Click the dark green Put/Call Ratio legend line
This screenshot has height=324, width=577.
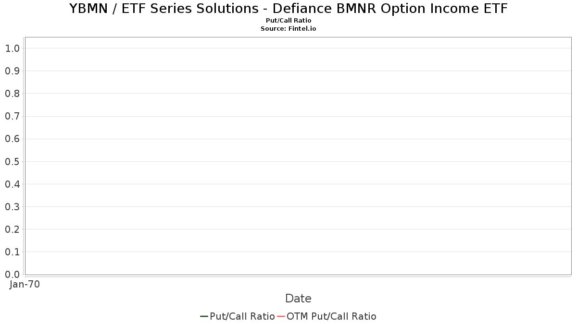click(x=204, y=316)
